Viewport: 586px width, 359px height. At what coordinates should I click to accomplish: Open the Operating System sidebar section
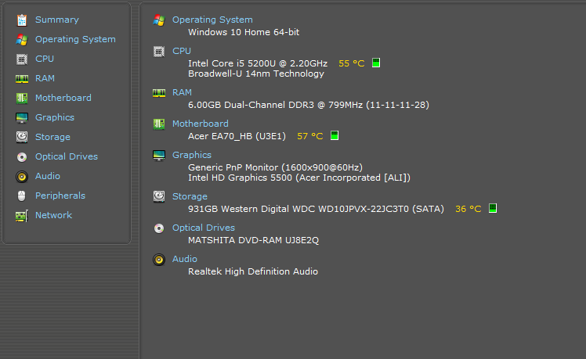click(x=74, y=39)
